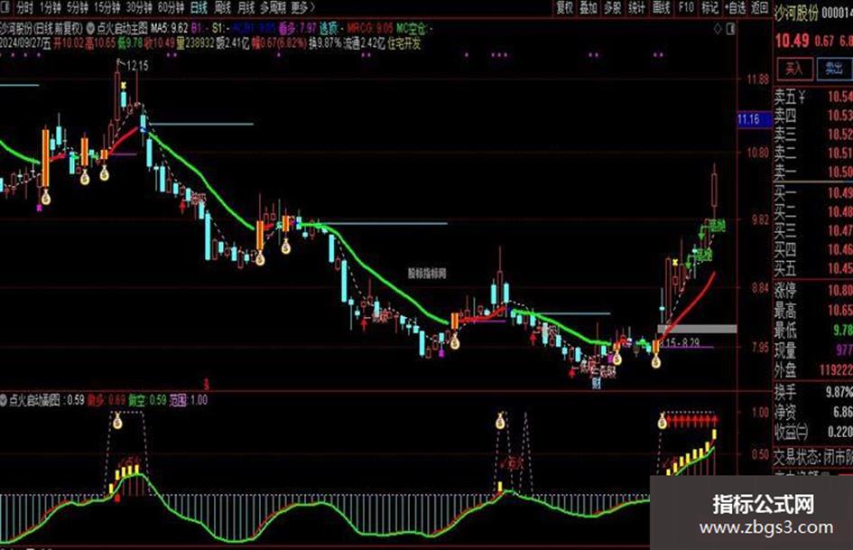Toggle side panel icon beside diamond
This screenshot has width=853, height=550.
coord(730,29)
